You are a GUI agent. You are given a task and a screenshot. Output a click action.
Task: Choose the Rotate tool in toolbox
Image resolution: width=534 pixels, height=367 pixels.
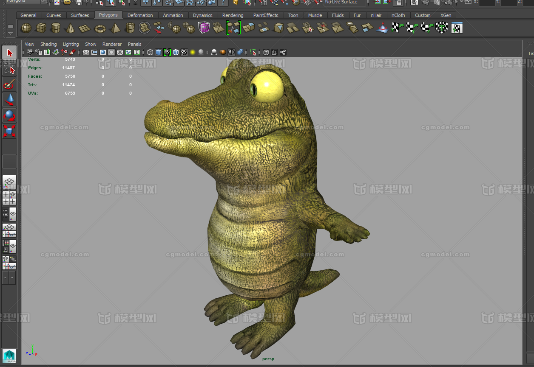tap(9, 115)
